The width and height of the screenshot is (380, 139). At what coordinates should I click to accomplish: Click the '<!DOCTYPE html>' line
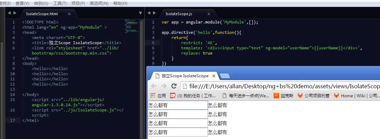tap(40, 22)
